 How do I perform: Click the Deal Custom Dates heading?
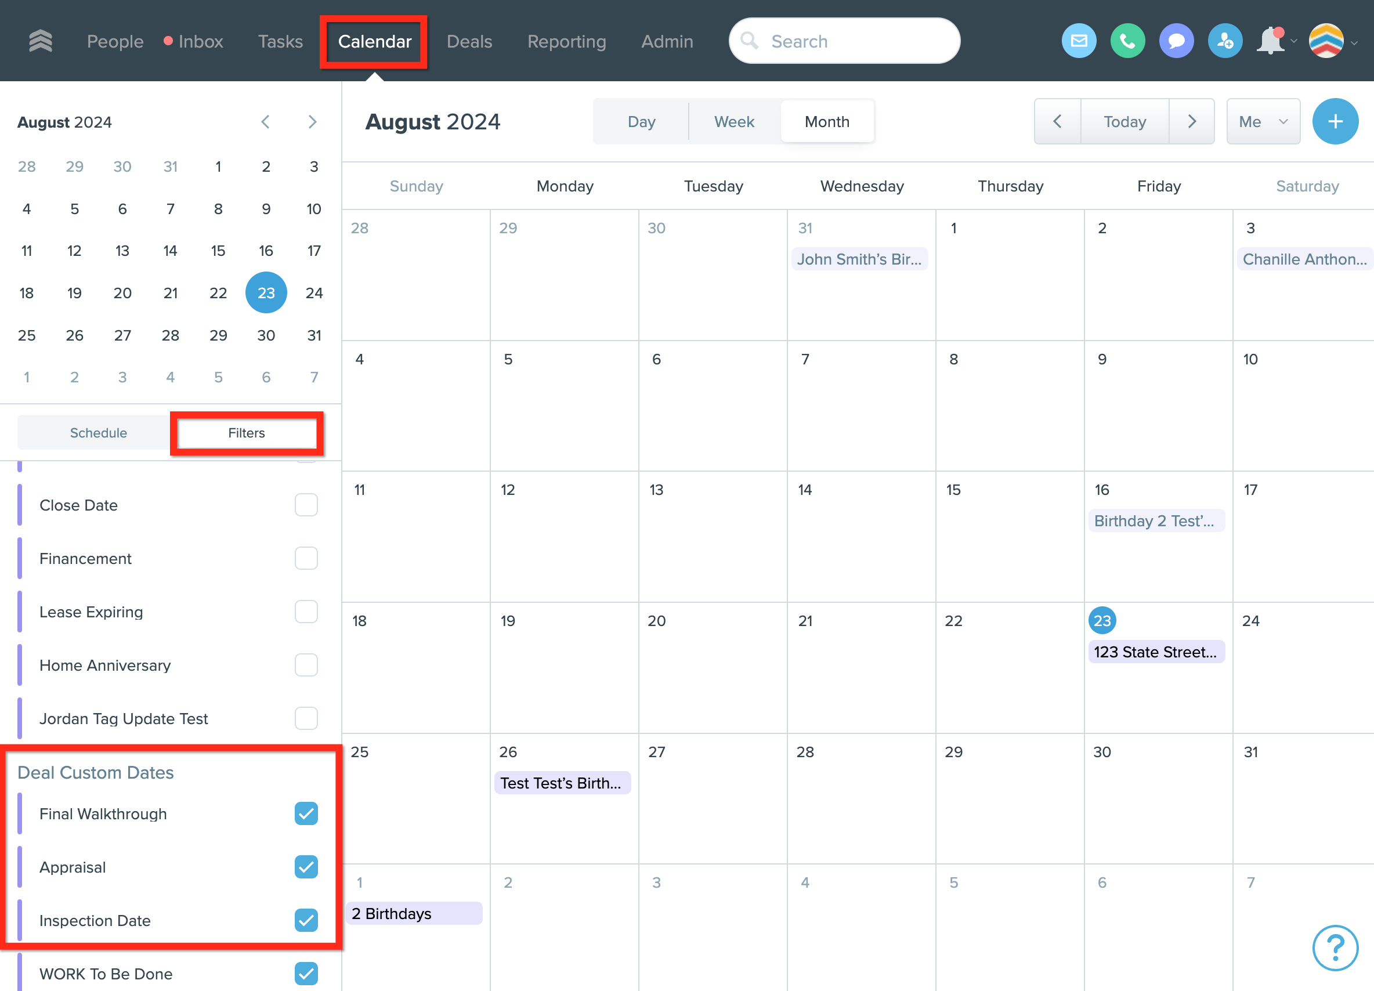[x=95, y=772]
